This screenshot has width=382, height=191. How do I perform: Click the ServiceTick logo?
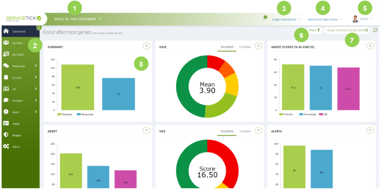24,19
